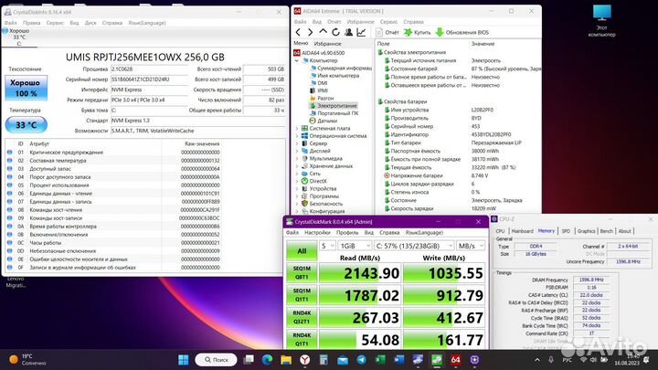Select Электропитание in AIDA64 tree
Image resolution: width=658 pixels, height=370 pixels.
(x=334, y=106)
